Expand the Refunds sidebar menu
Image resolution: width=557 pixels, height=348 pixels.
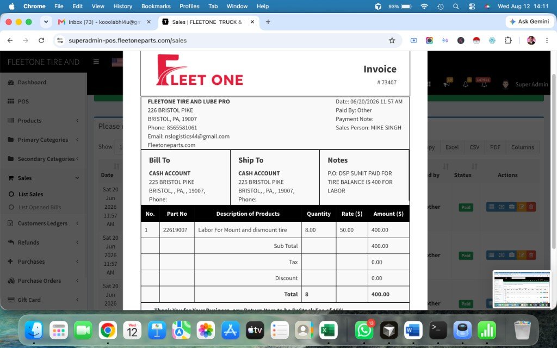tap(42, 243)
